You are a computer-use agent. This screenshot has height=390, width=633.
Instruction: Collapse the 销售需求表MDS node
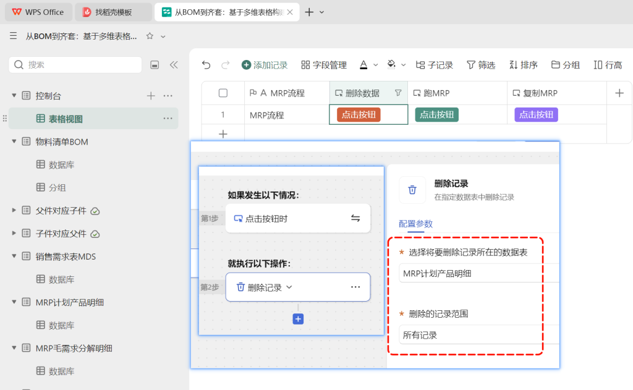coord(14,256)
